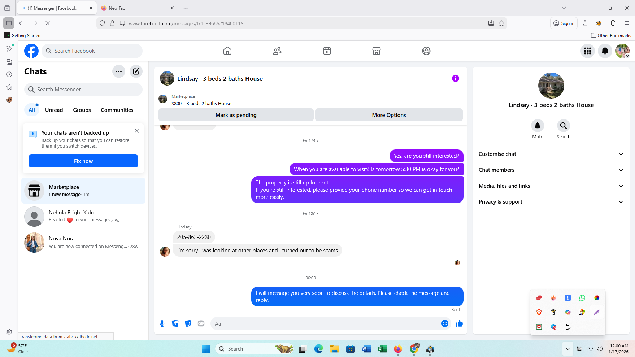This screenshot has height=357, width=635.
Task: Click Firefox Sign in button
Action: pyautogui.click(x=564, y=23)
